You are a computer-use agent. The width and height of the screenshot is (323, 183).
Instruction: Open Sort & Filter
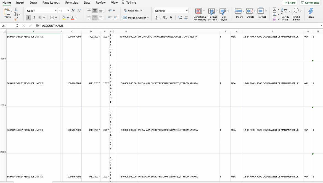(285, 14)
